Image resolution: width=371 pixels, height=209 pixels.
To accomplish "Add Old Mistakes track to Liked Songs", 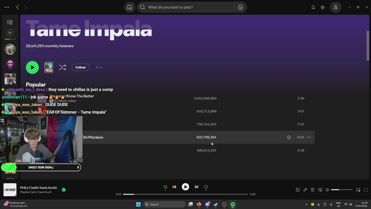I will tap(289, 137).
